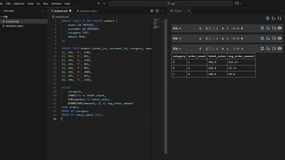Open the Run menu
The image size is (285, 160).
coord(45,4)
